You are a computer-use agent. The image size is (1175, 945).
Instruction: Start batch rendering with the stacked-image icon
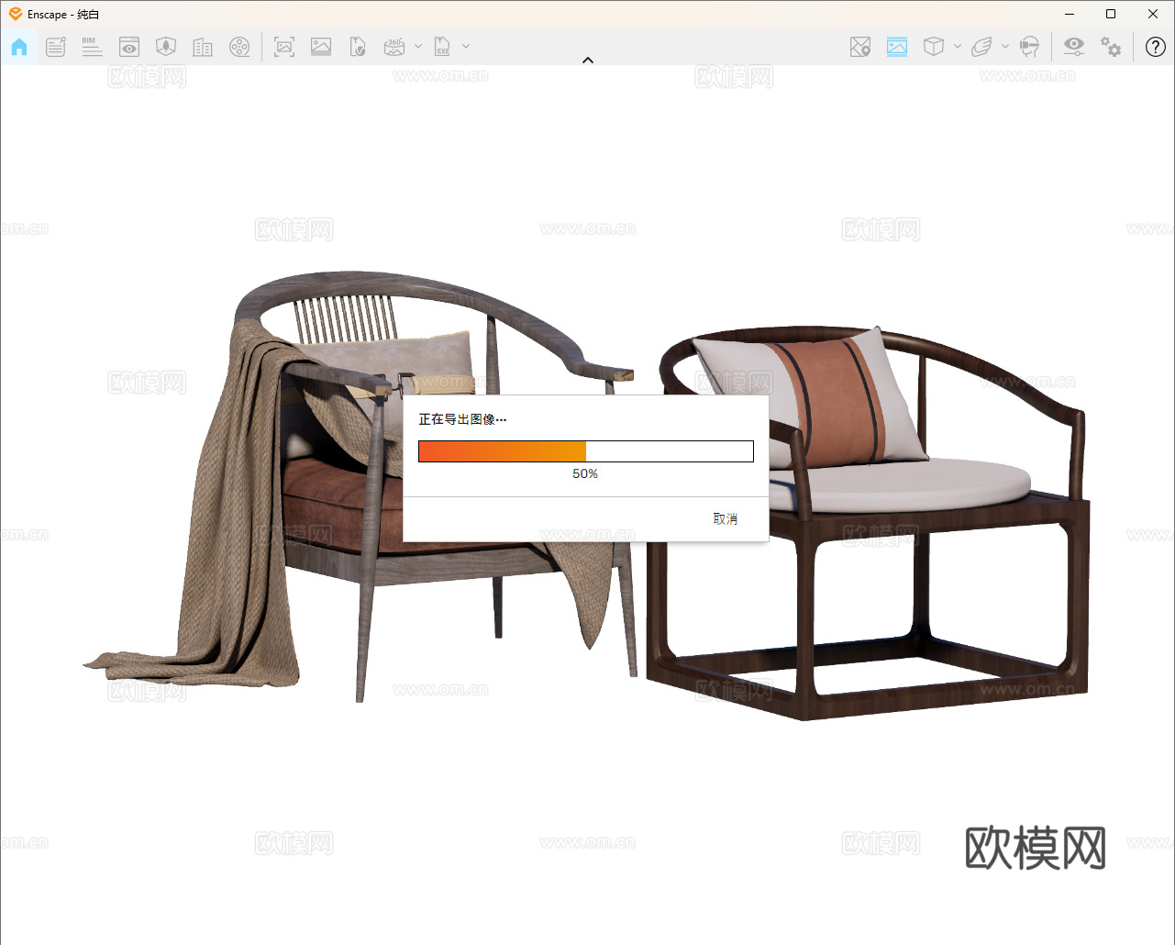click(x=321, y=47)
